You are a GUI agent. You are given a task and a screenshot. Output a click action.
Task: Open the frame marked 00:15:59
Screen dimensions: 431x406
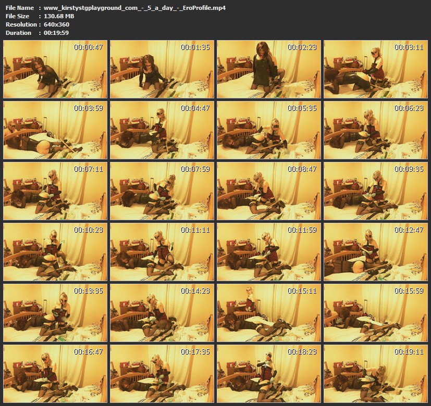(376, 312)
